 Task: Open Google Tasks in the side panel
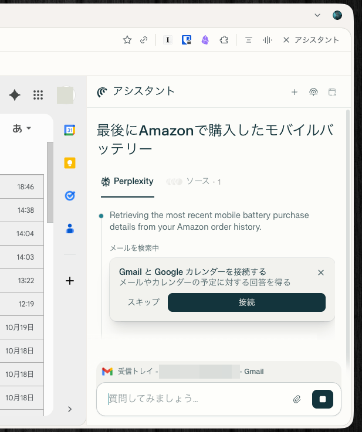tap(69, 196)
